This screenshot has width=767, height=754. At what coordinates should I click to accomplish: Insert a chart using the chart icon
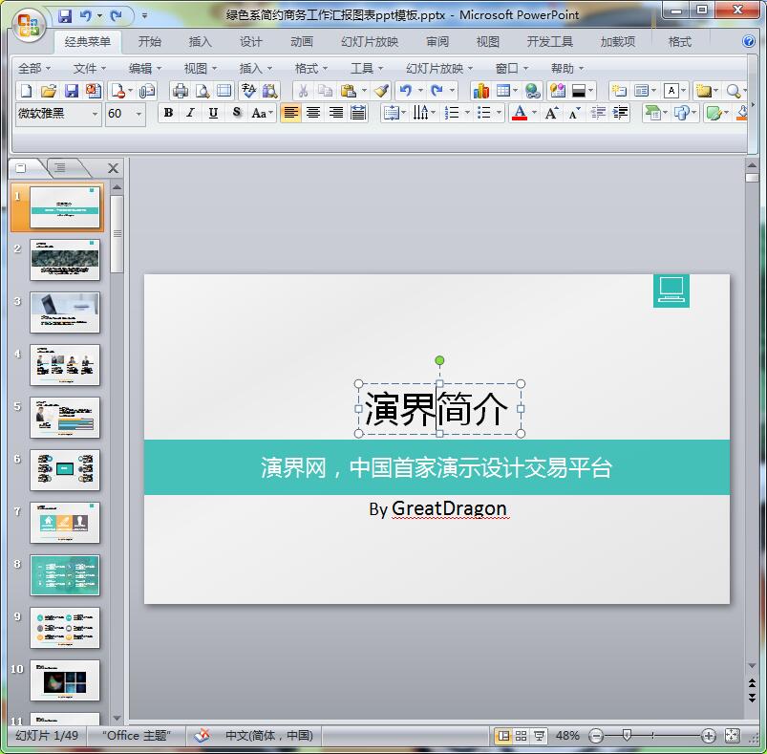(480, 91)
